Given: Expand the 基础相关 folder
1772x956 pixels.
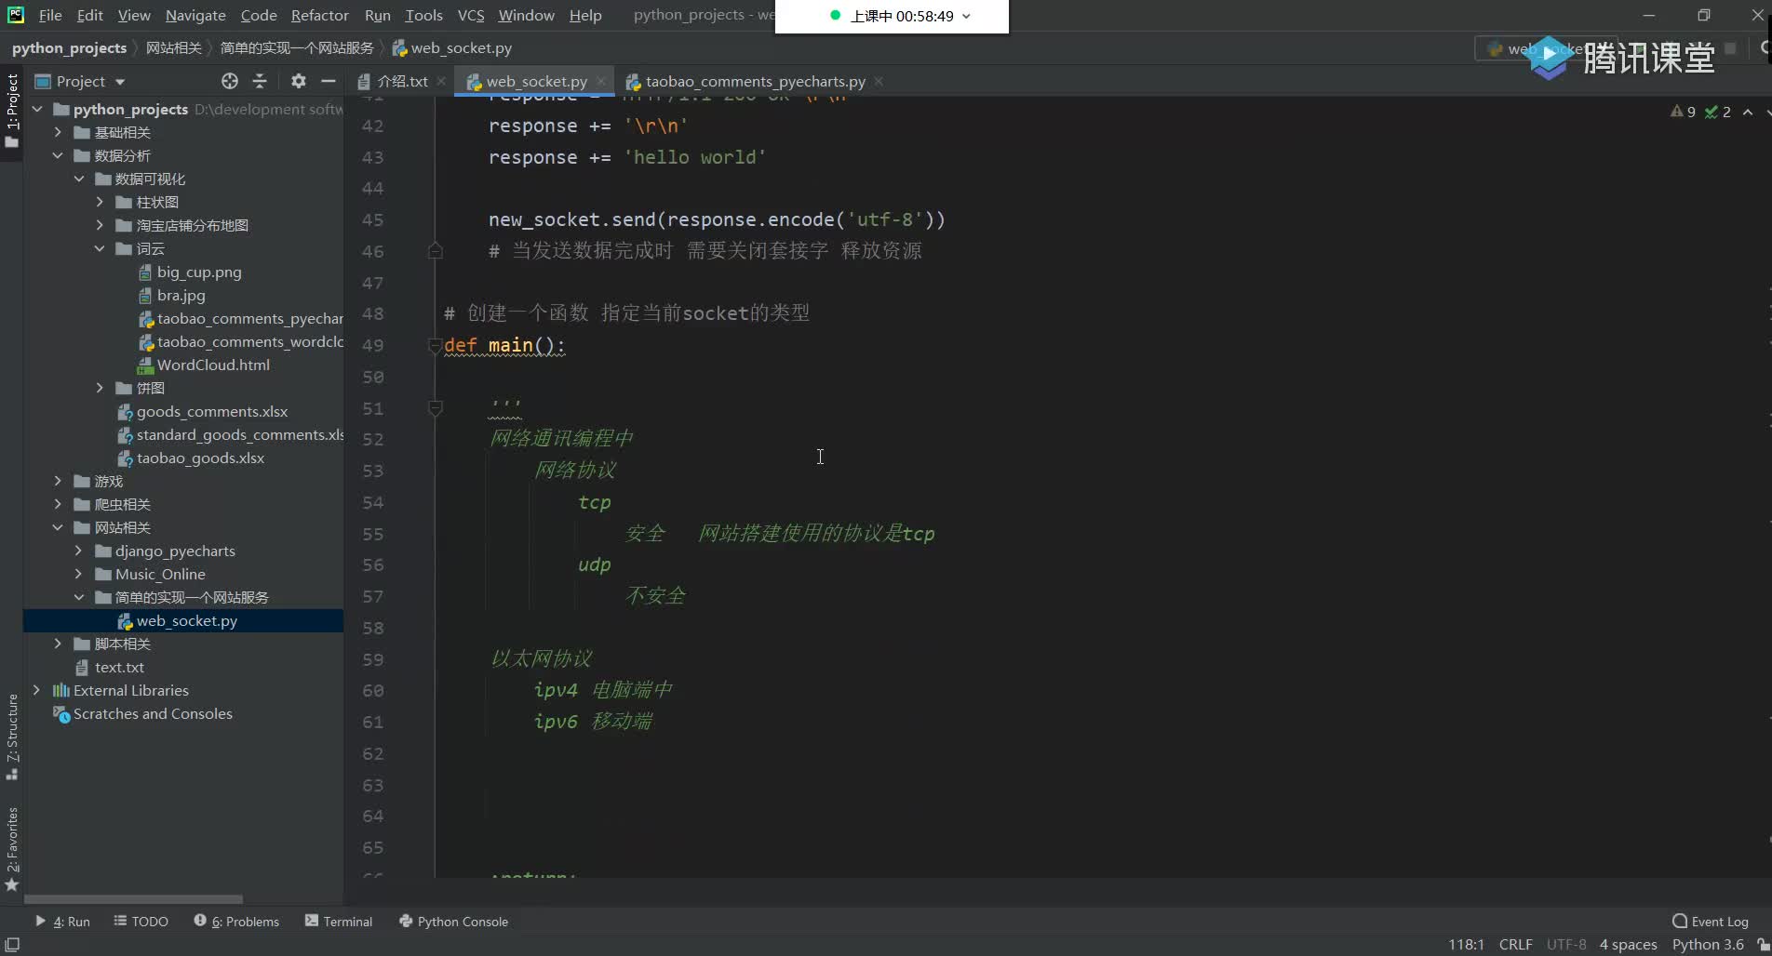Looking at the screenshot, I should 58,132.
